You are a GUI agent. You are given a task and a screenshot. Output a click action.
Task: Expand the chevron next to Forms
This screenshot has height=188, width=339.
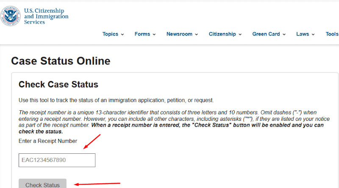pos(154,34)
